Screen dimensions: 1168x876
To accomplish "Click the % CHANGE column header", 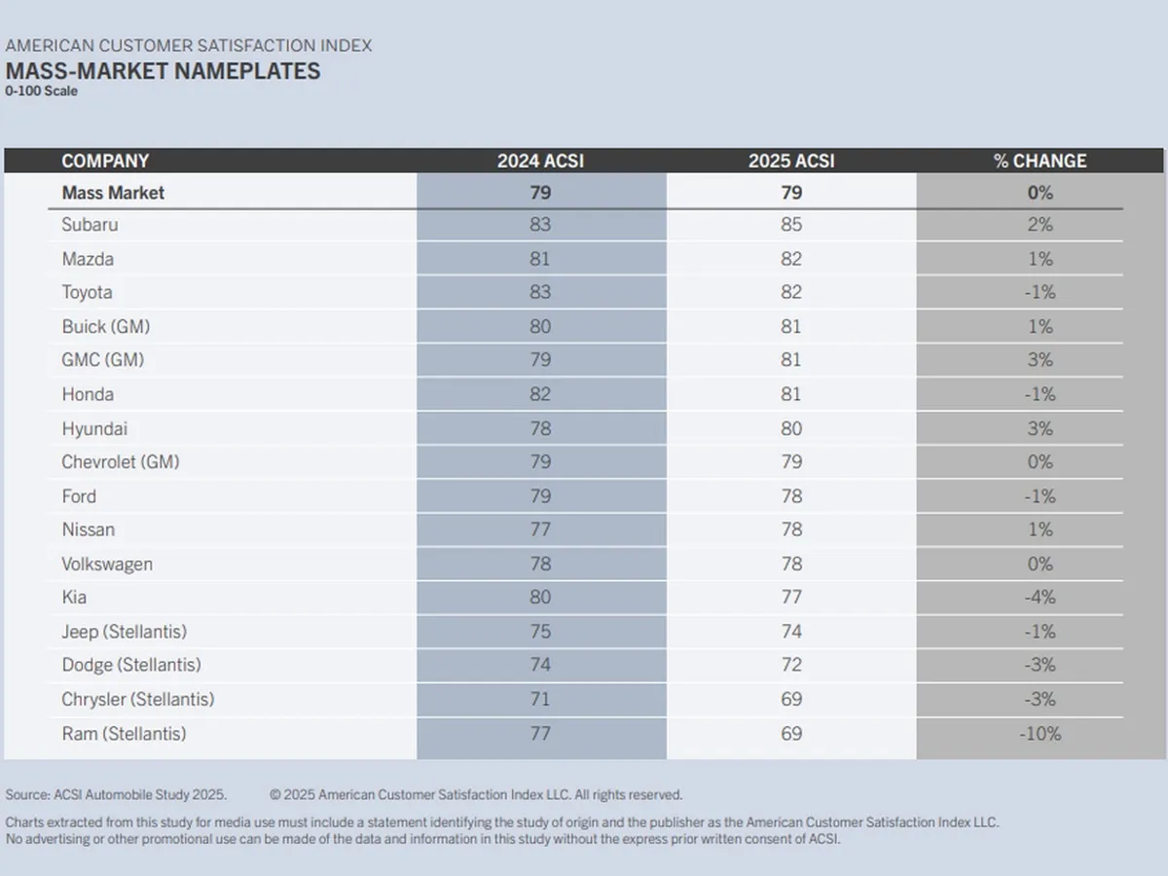I will point(1040,161).
